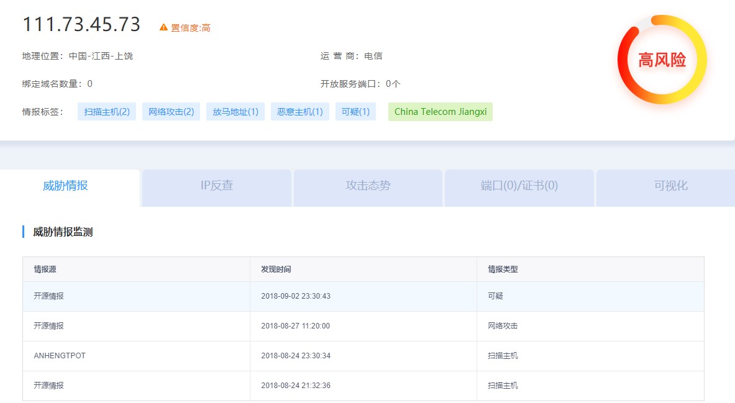Viewport: 735px width, 403px height.
Task: Click the 可疑 cell in the 情报类型 column
Action: coord(495,296)
